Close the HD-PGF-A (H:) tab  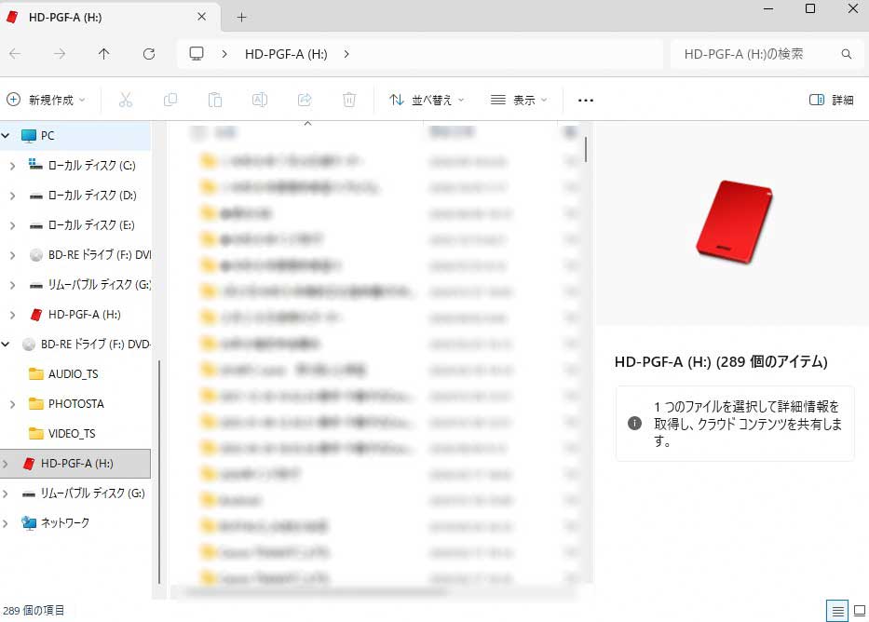point(202,17)
